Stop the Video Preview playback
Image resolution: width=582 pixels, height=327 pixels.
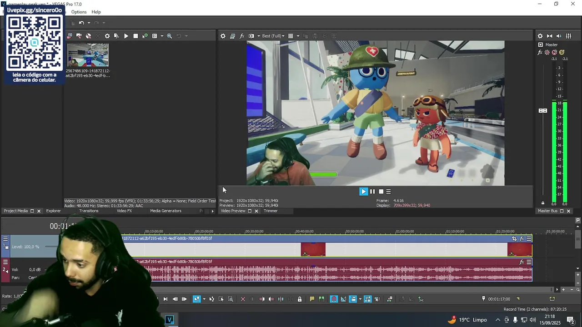(381, 192)
